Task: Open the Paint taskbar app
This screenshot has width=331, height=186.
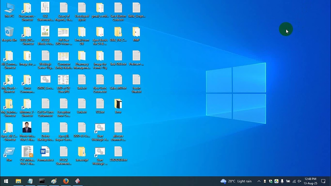Action: (54, 181)
